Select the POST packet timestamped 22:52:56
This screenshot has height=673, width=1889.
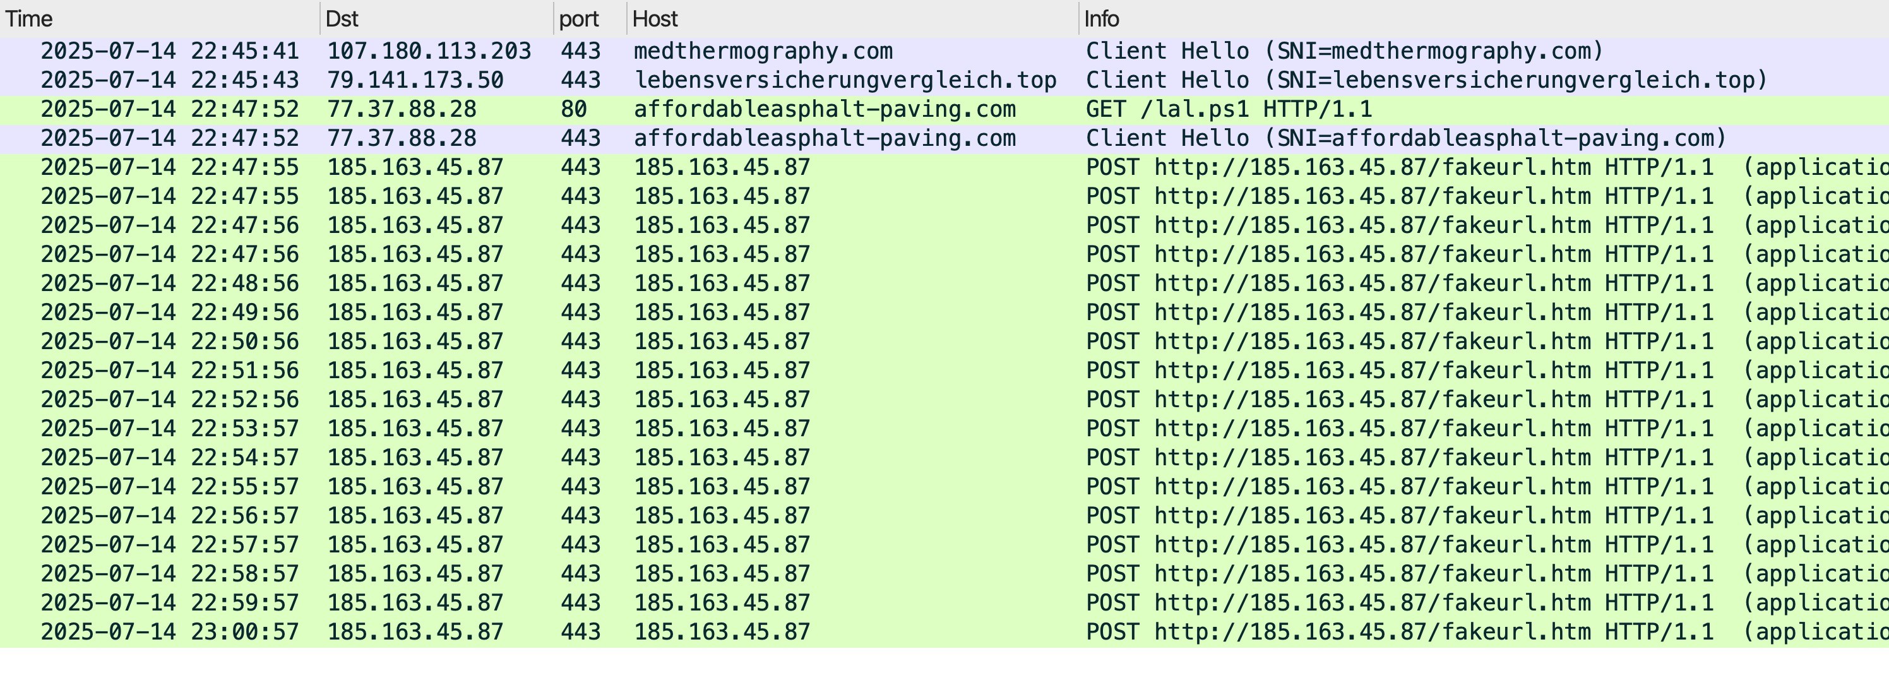(944, 400)
